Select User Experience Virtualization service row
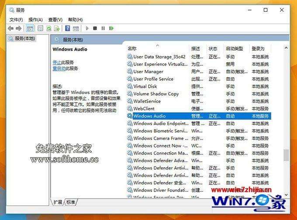The image size is (297, 220). point(199,64)
